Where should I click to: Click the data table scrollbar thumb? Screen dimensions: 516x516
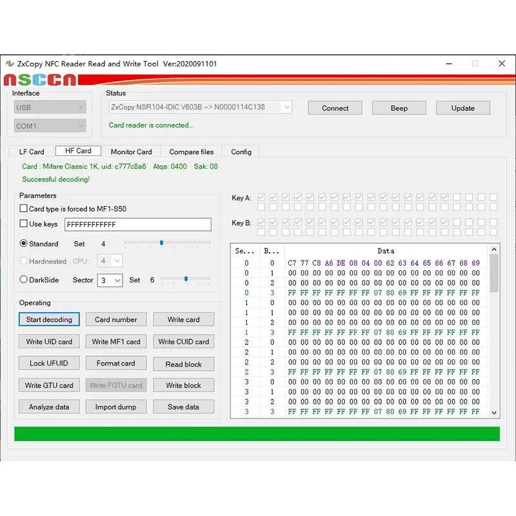pyautogui.click(x=494, y=273)
